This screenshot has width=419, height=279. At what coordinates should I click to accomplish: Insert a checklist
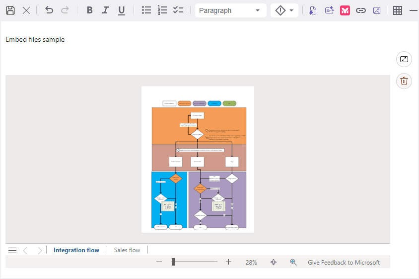point(178,10)
